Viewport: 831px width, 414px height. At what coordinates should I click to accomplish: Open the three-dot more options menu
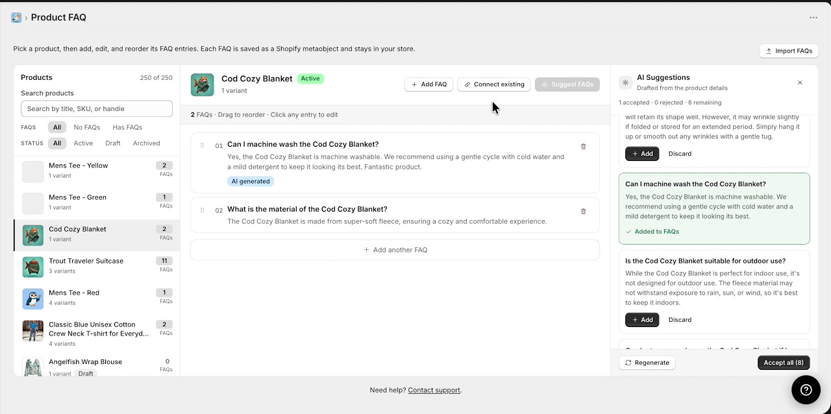813,18
